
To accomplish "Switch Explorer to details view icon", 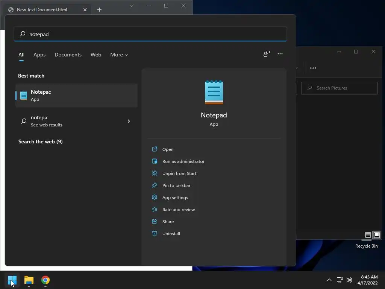I will [368, 235].
